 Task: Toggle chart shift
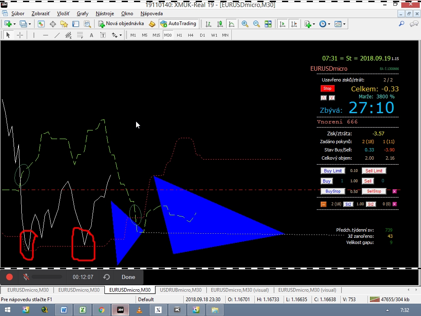coord(294,24)
